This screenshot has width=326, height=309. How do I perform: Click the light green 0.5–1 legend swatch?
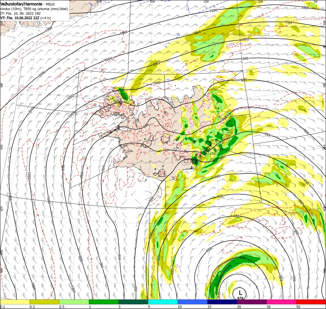(x=74, y=302)
